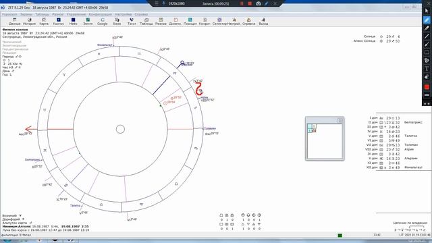Open the Конфигурация menu

click(101, 14)
